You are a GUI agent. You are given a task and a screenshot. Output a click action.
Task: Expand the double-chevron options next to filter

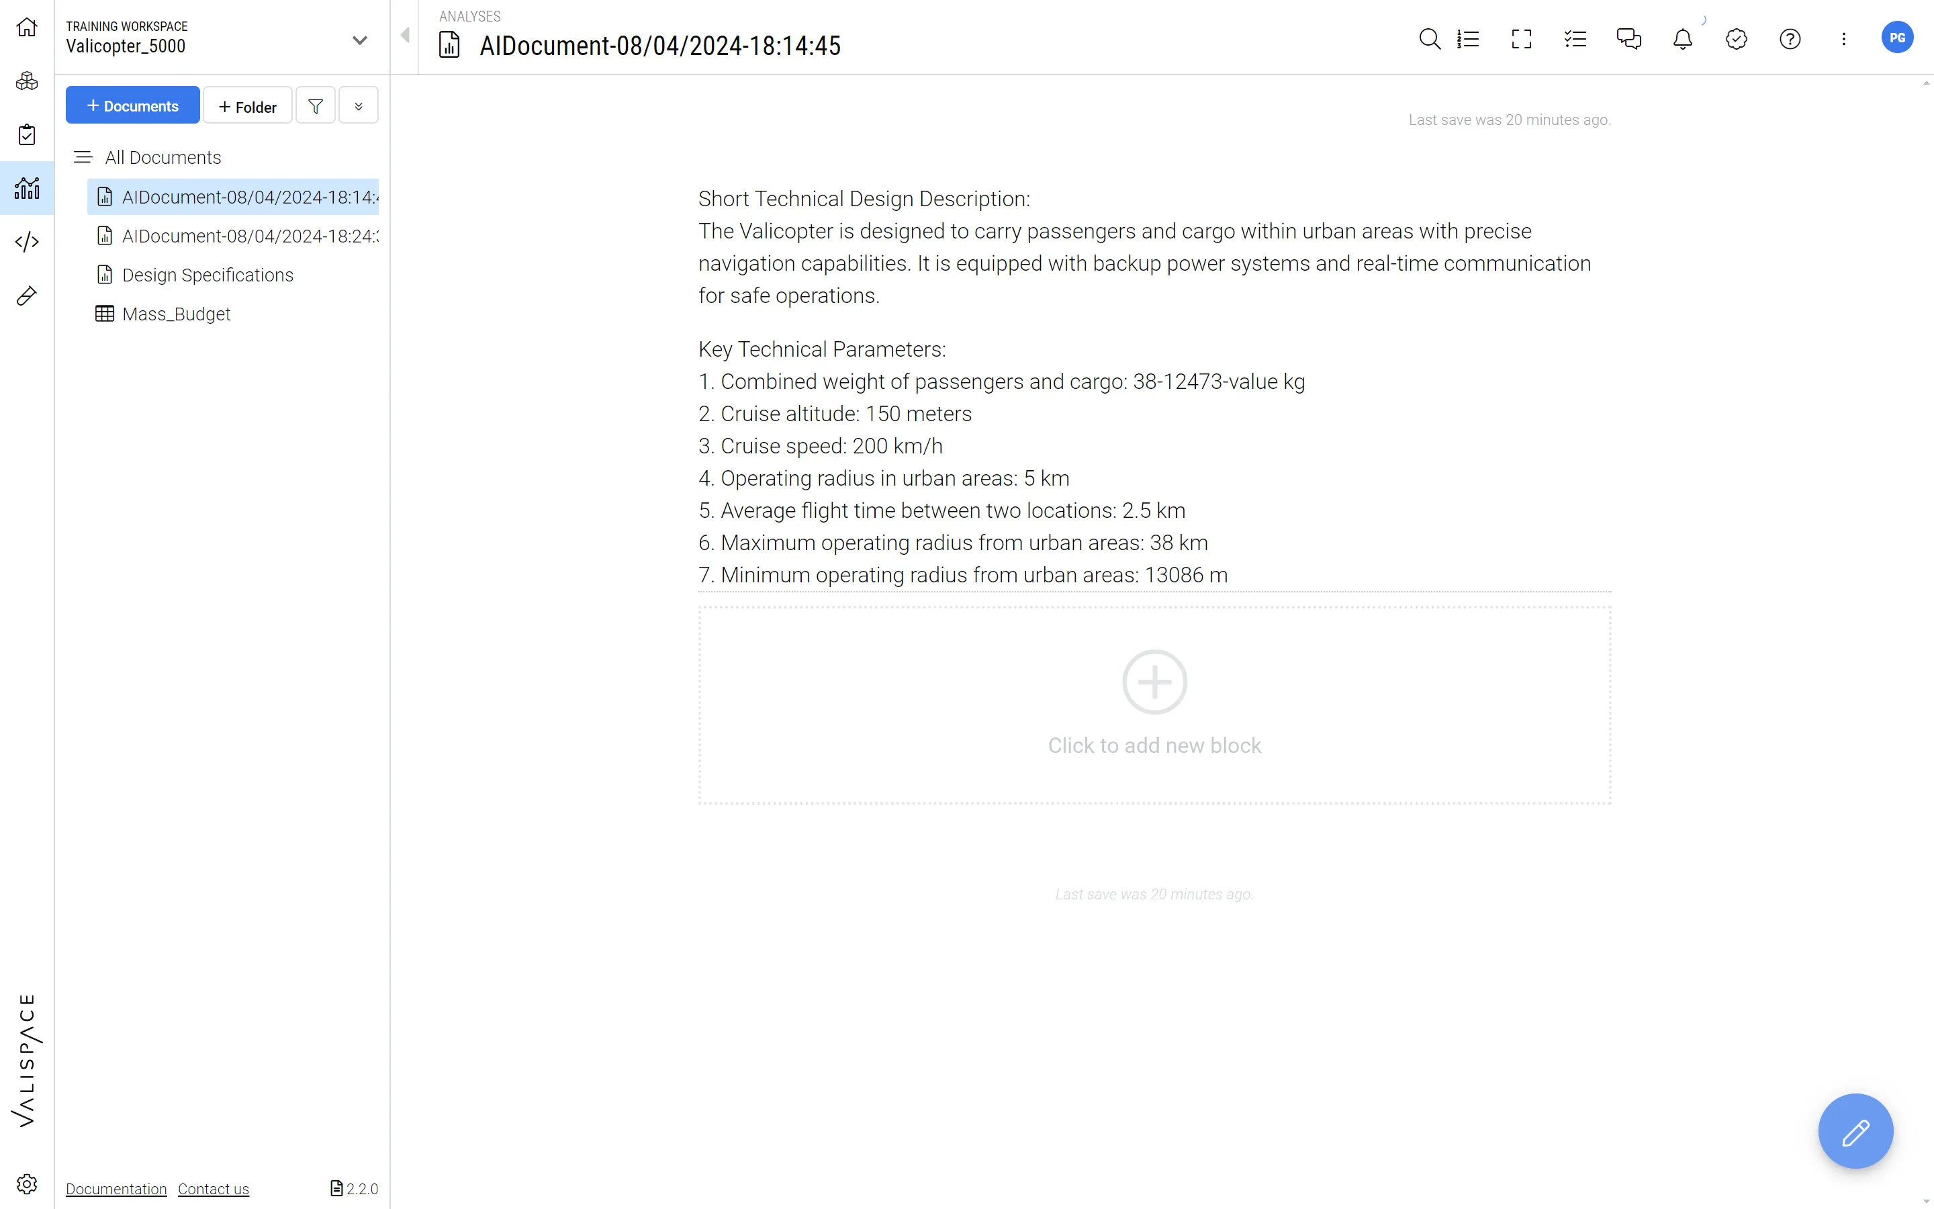pos(358,106)
